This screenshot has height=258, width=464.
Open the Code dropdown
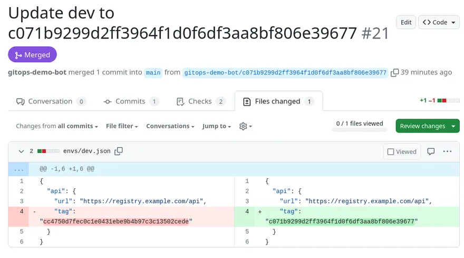pyautogui.click(x=439, y=22)
